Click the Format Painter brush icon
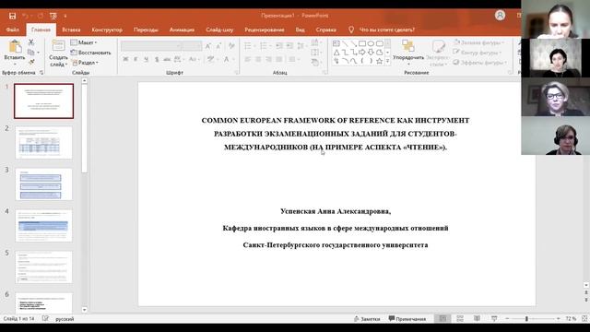 (31, 62)
